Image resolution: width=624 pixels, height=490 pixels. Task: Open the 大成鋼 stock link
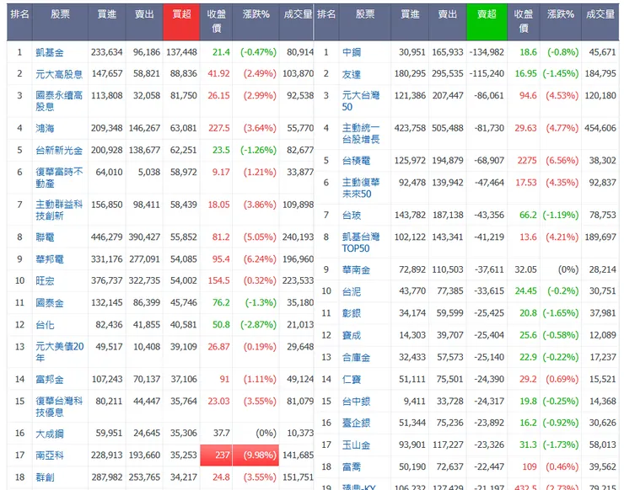(50, 434)
